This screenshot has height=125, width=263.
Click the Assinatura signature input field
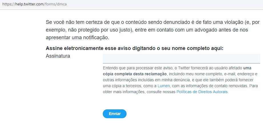181,58
